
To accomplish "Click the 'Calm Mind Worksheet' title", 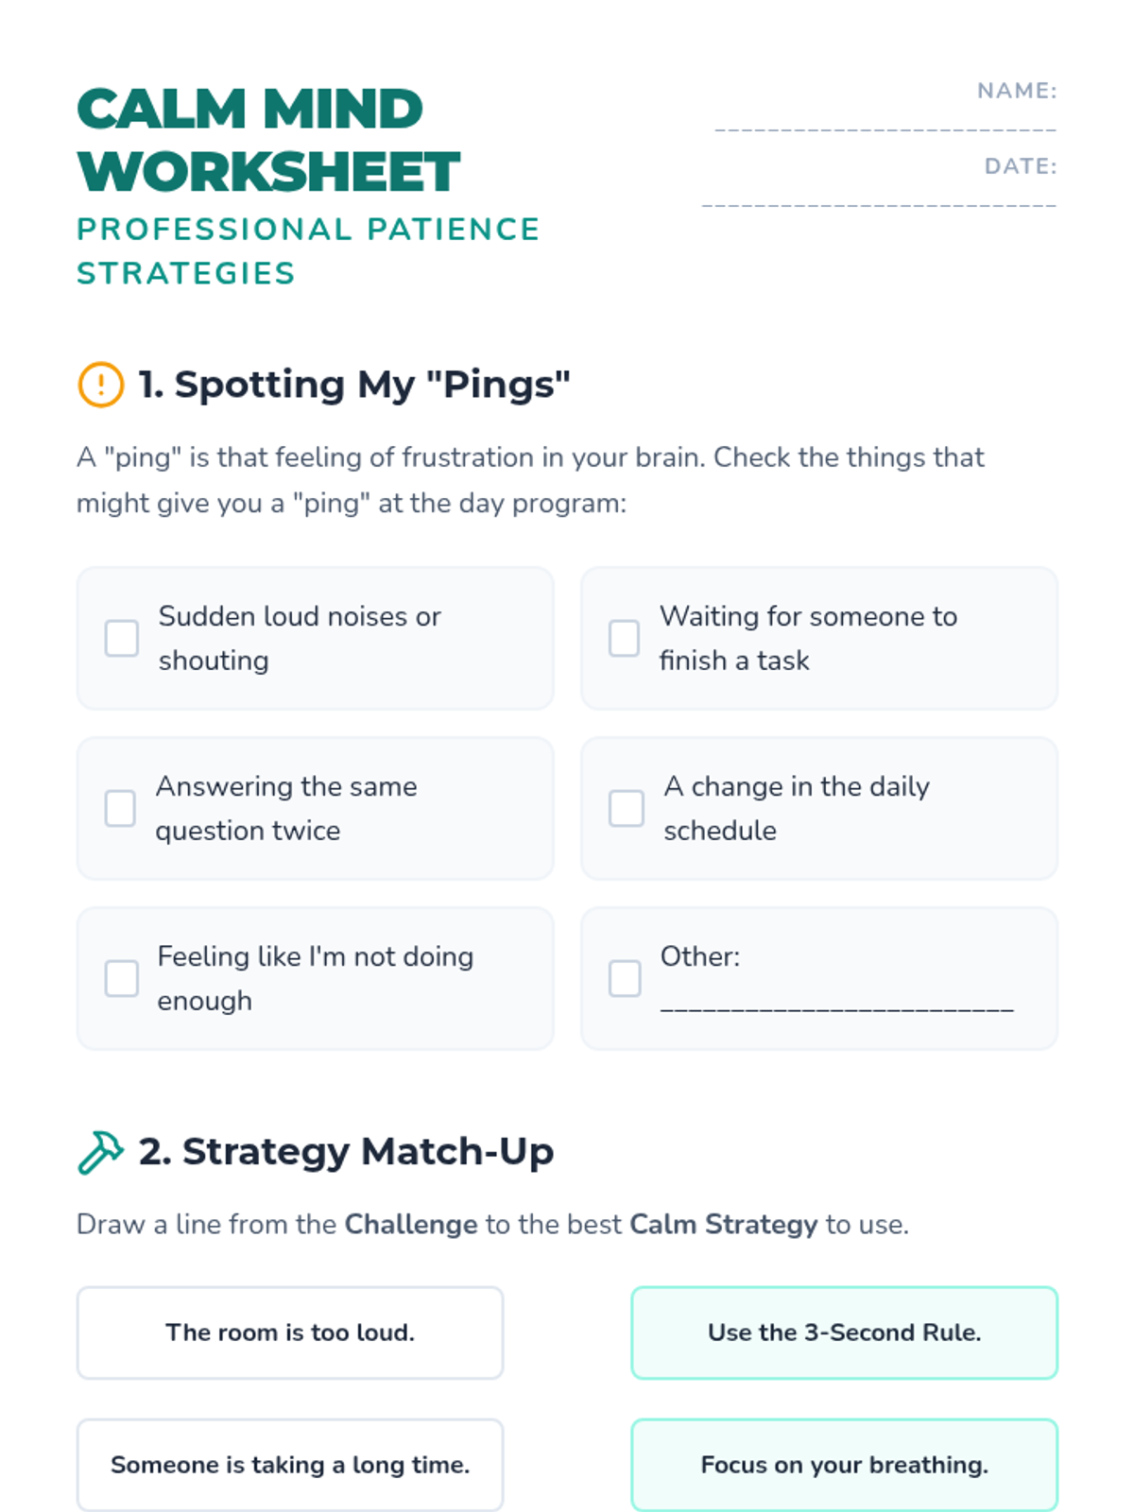I will click(x=268, y=140).
